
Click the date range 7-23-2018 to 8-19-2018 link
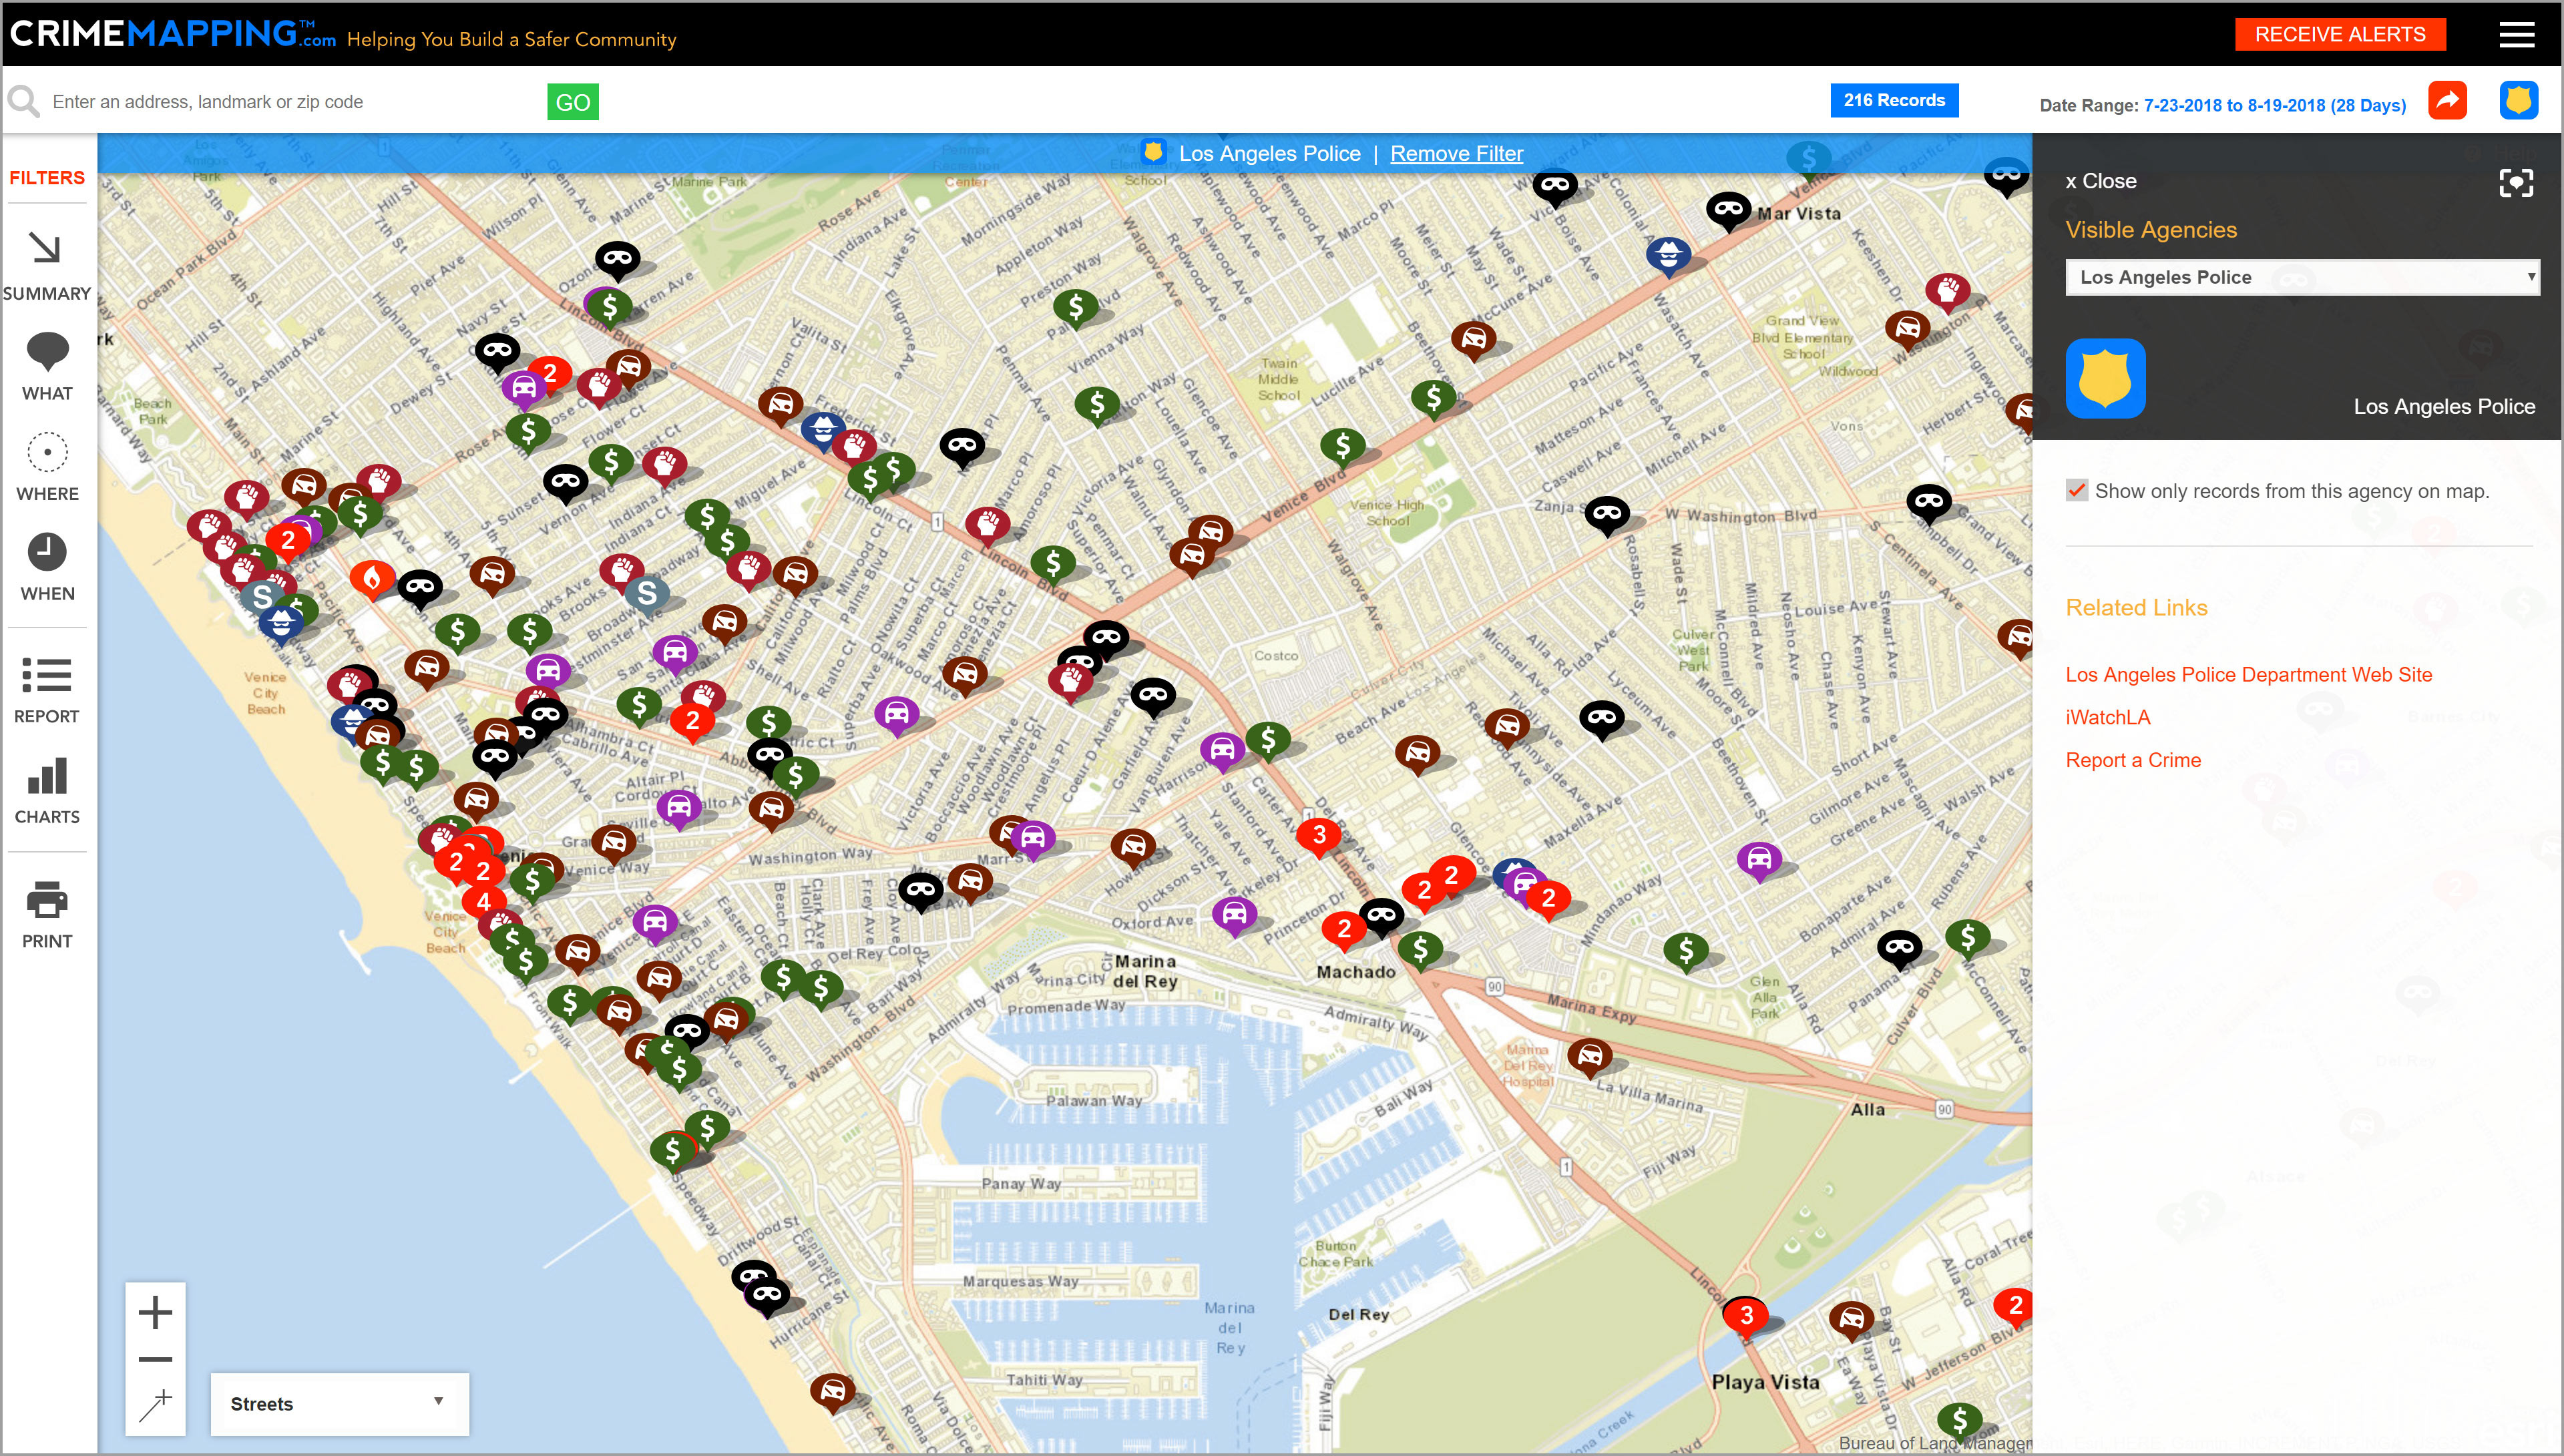[x=2274, y=105]
